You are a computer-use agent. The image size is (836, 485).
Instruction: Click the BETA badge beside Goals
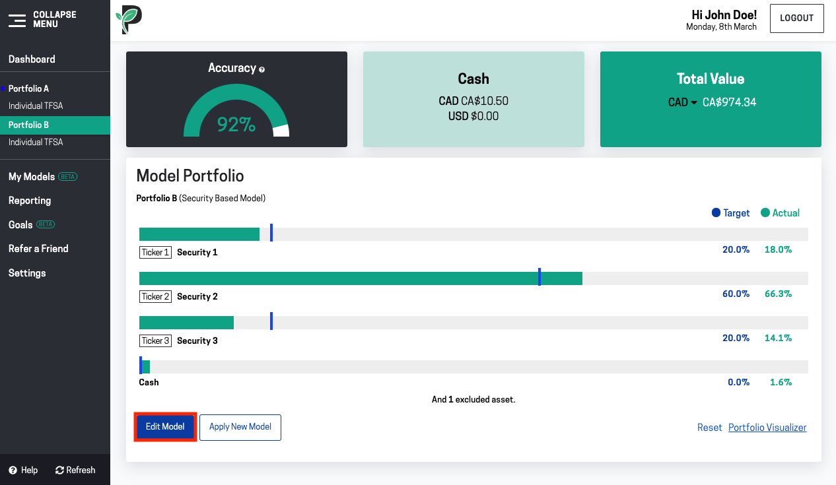coord(46,225)
